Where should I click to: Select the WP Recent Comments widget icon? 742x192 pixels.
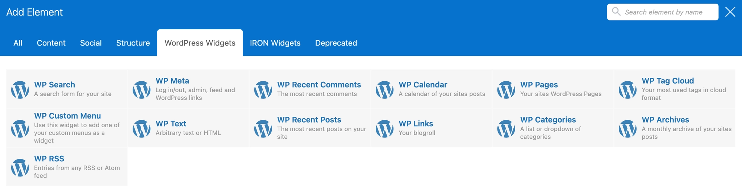263,90
